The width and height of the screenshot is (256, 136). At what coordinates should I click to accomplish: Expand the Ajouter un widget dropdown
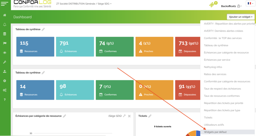click(241, 17)
